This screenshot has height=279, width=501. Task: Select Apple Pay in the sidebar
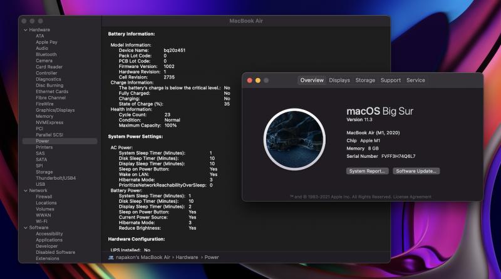(46, 42)
